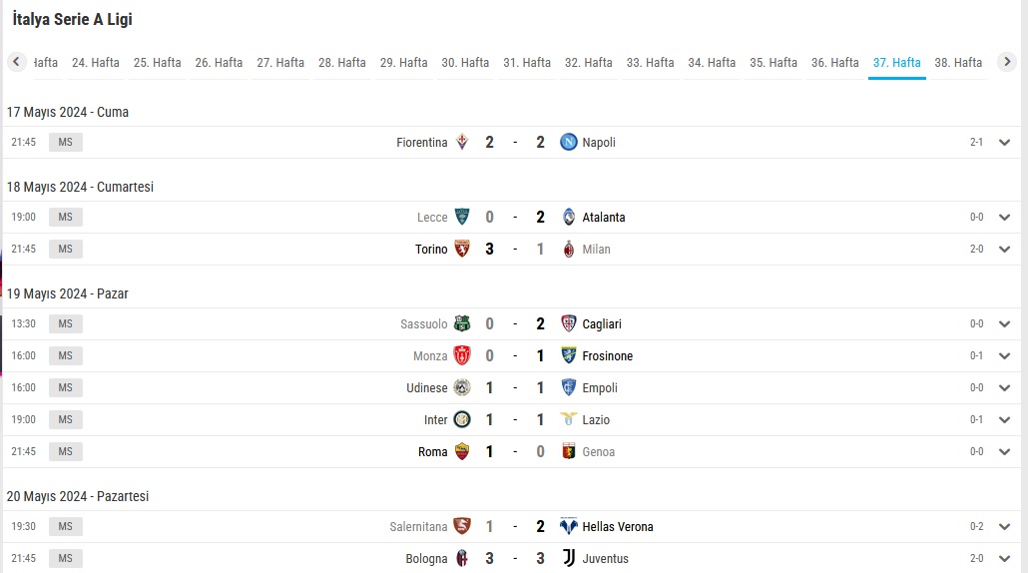Click the Atalanta club badge
This screenshot has height=573, width=1028.
point(569,217)
